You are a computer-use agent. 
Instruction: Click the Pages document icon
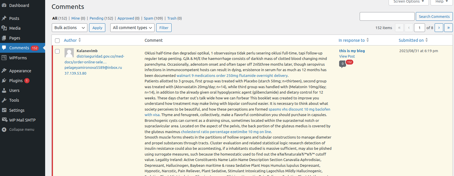point(4,38)
